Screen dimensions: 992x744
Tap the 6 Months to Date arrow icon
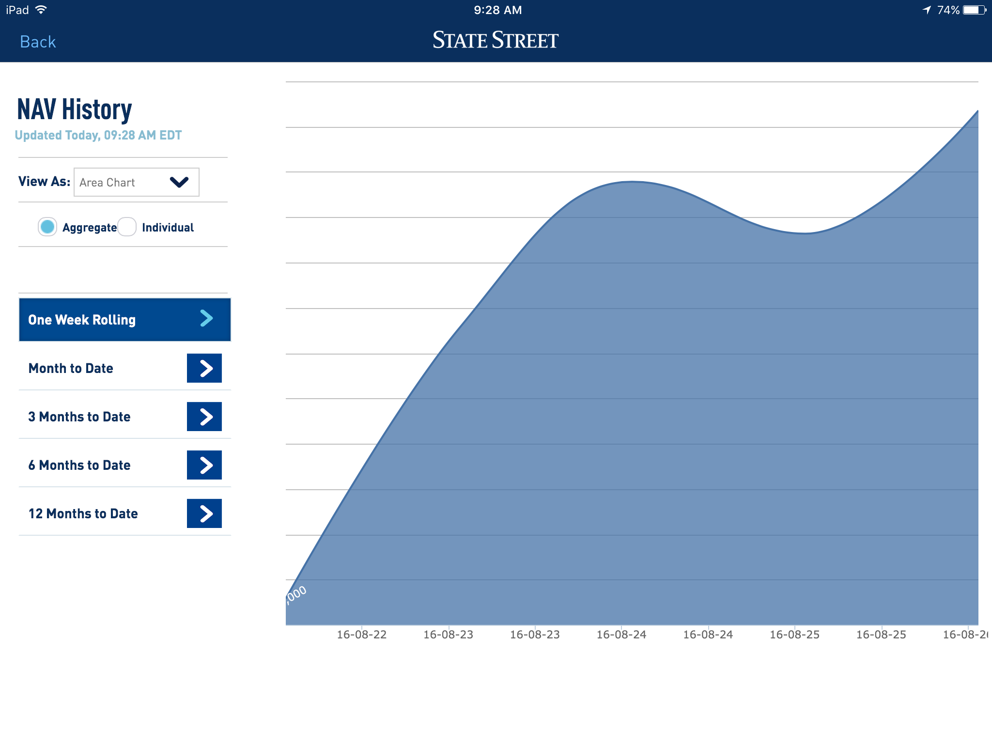204,465
